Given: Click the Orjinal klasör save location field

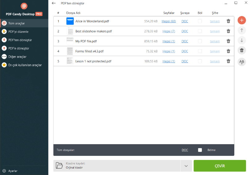Looking at the screenshot, I should pyautogui.click(x=117, y=166).
